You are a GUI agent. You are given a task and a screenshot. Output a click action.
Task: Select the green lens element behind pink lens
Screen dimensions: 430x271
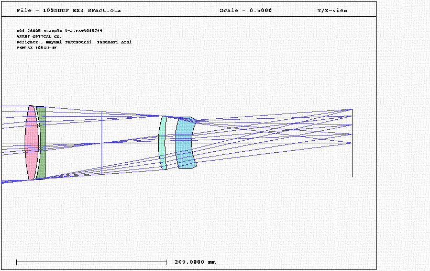(42, 143)
